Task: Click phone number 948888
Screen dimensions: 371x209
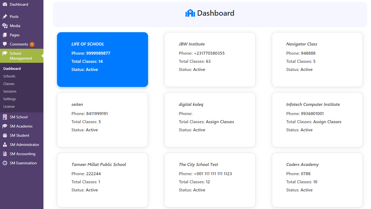Action: tap(308, 53)
